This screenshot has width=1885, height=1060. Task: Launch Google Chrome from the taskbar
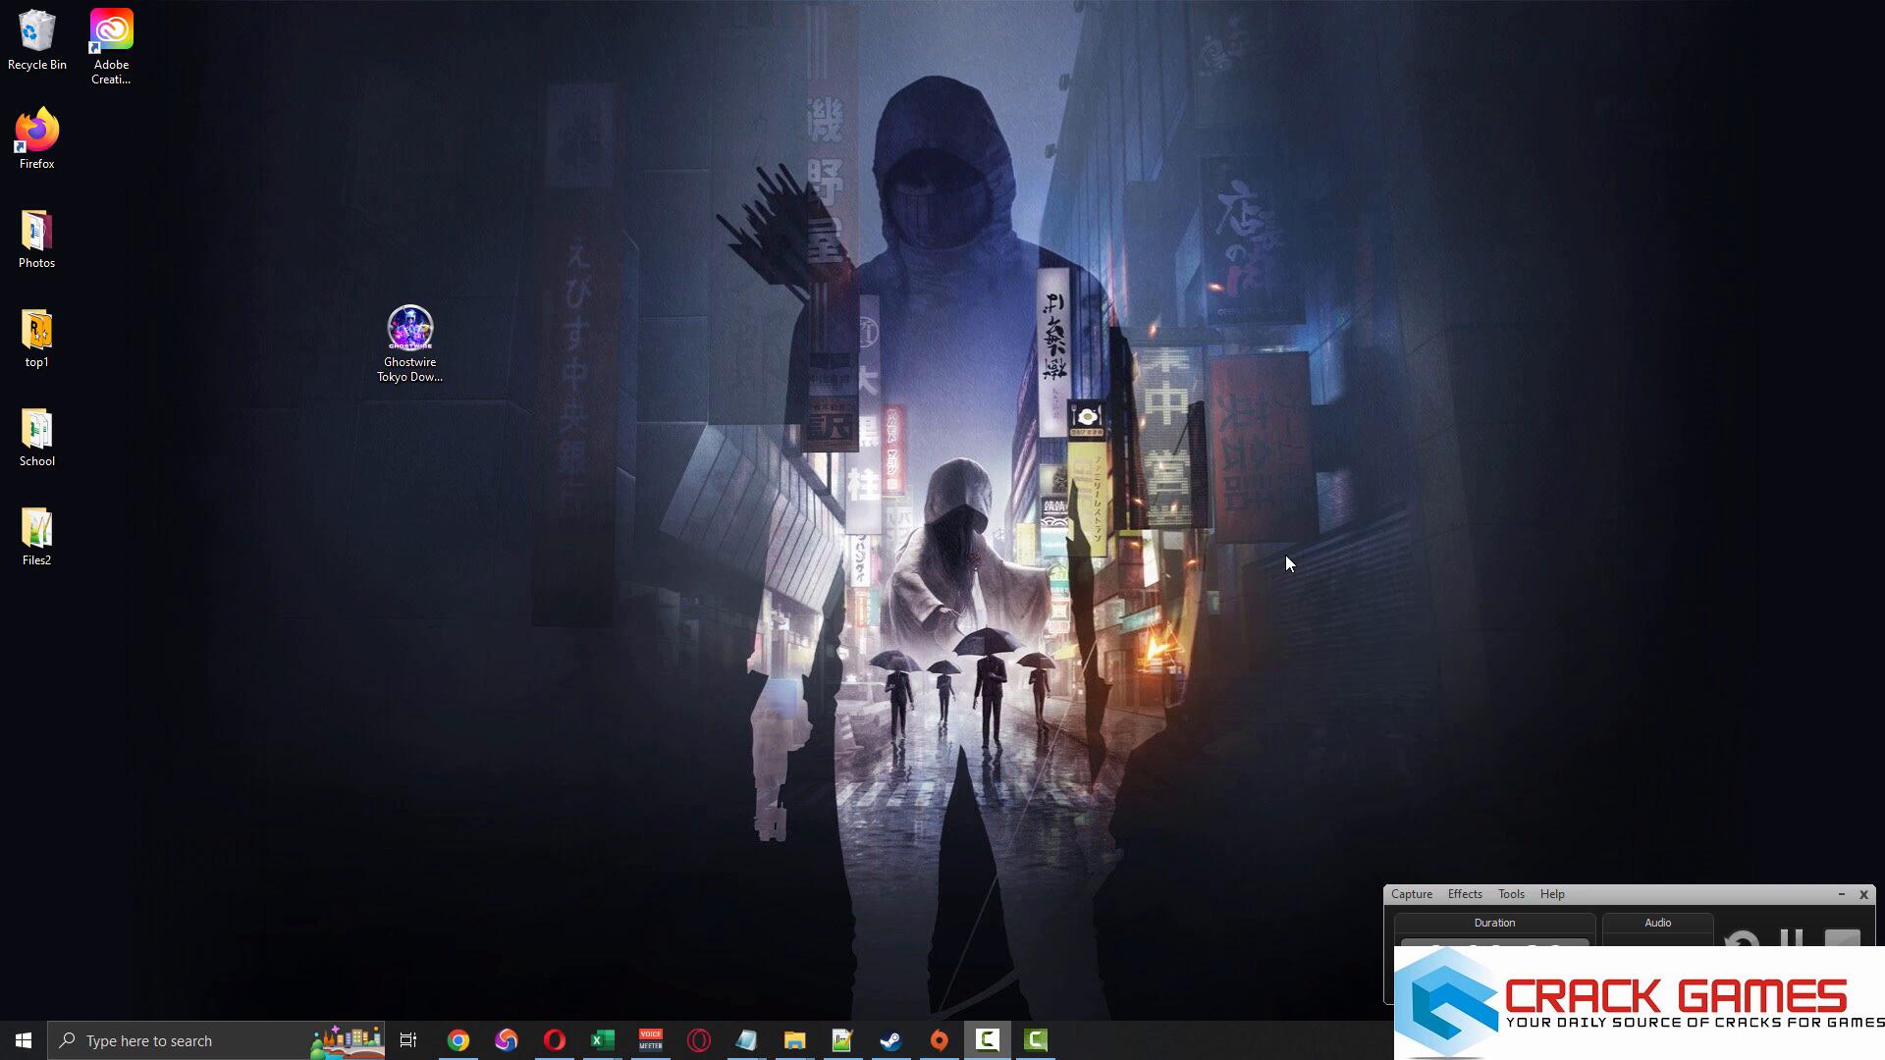point(458,1040)
